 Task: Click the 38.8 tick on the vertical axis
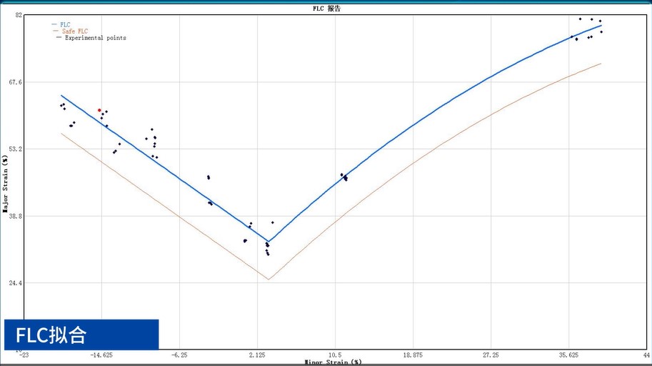click(x=14, y=216)
